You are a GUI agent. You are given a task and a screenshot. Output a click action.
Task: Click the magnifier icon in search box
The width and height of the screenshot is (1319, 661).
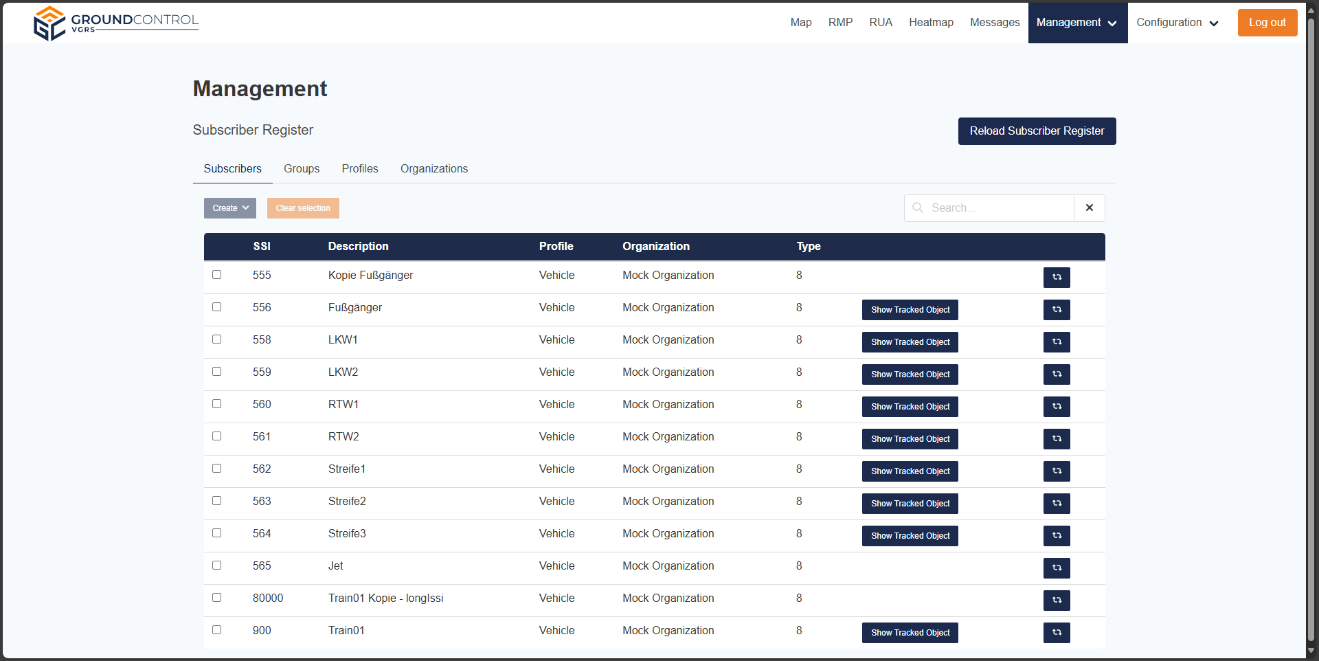point(918,208)
